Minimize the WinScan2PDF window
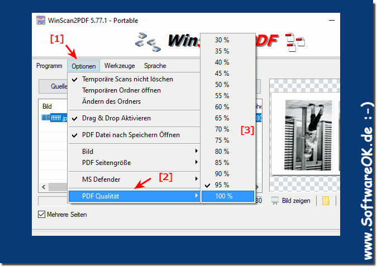 [x=332, y=21]
